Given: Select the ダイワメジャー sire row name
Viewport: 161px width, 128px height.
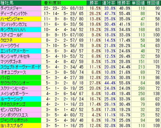Looking at the screenshot, I should tap(20, 8).
